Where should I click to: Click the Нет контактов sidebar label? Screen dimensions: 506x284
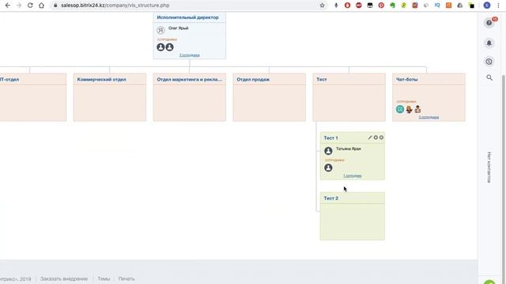coord(489,167)
